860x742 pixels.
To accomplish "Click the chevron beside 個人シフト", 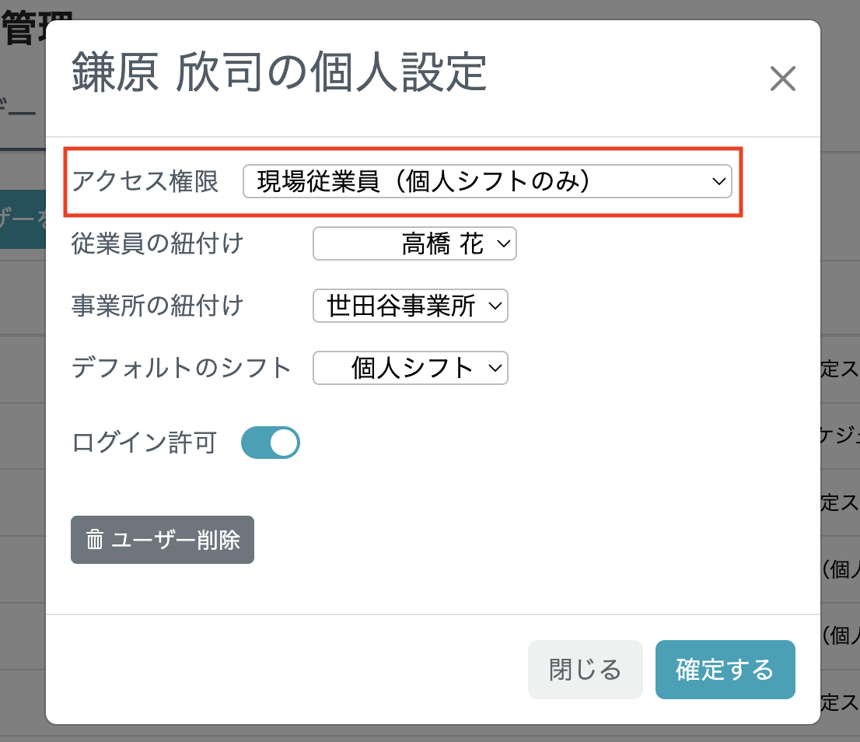I will (x=496, y=368).
